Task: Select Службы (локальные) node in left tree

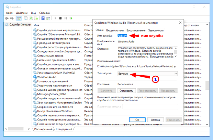Action: click(18, 25)
